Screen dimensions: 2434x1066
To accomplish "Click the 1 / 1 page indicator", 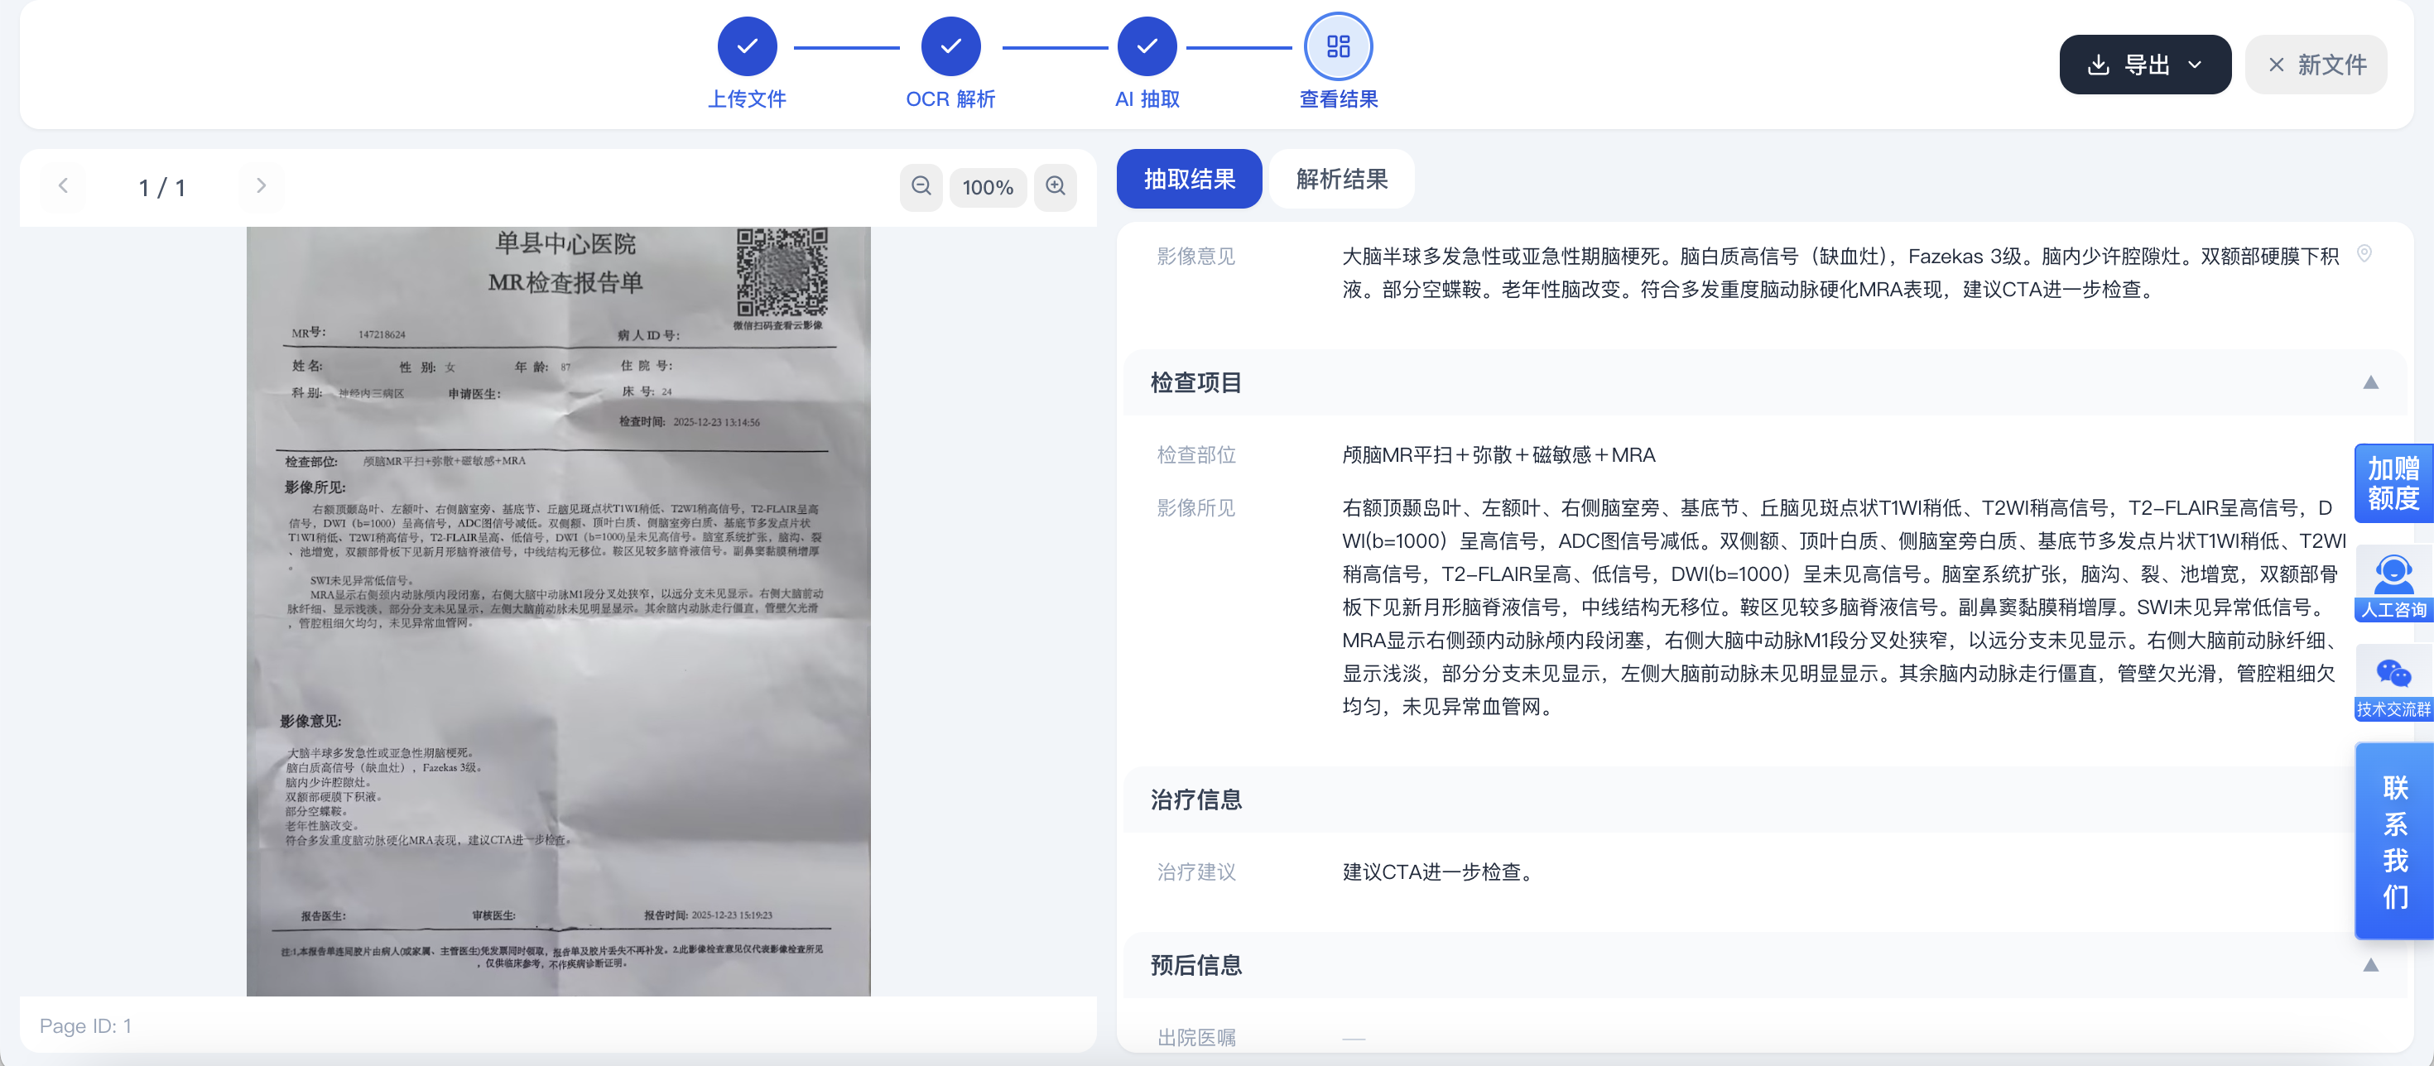I will click(x=161, y=188).
